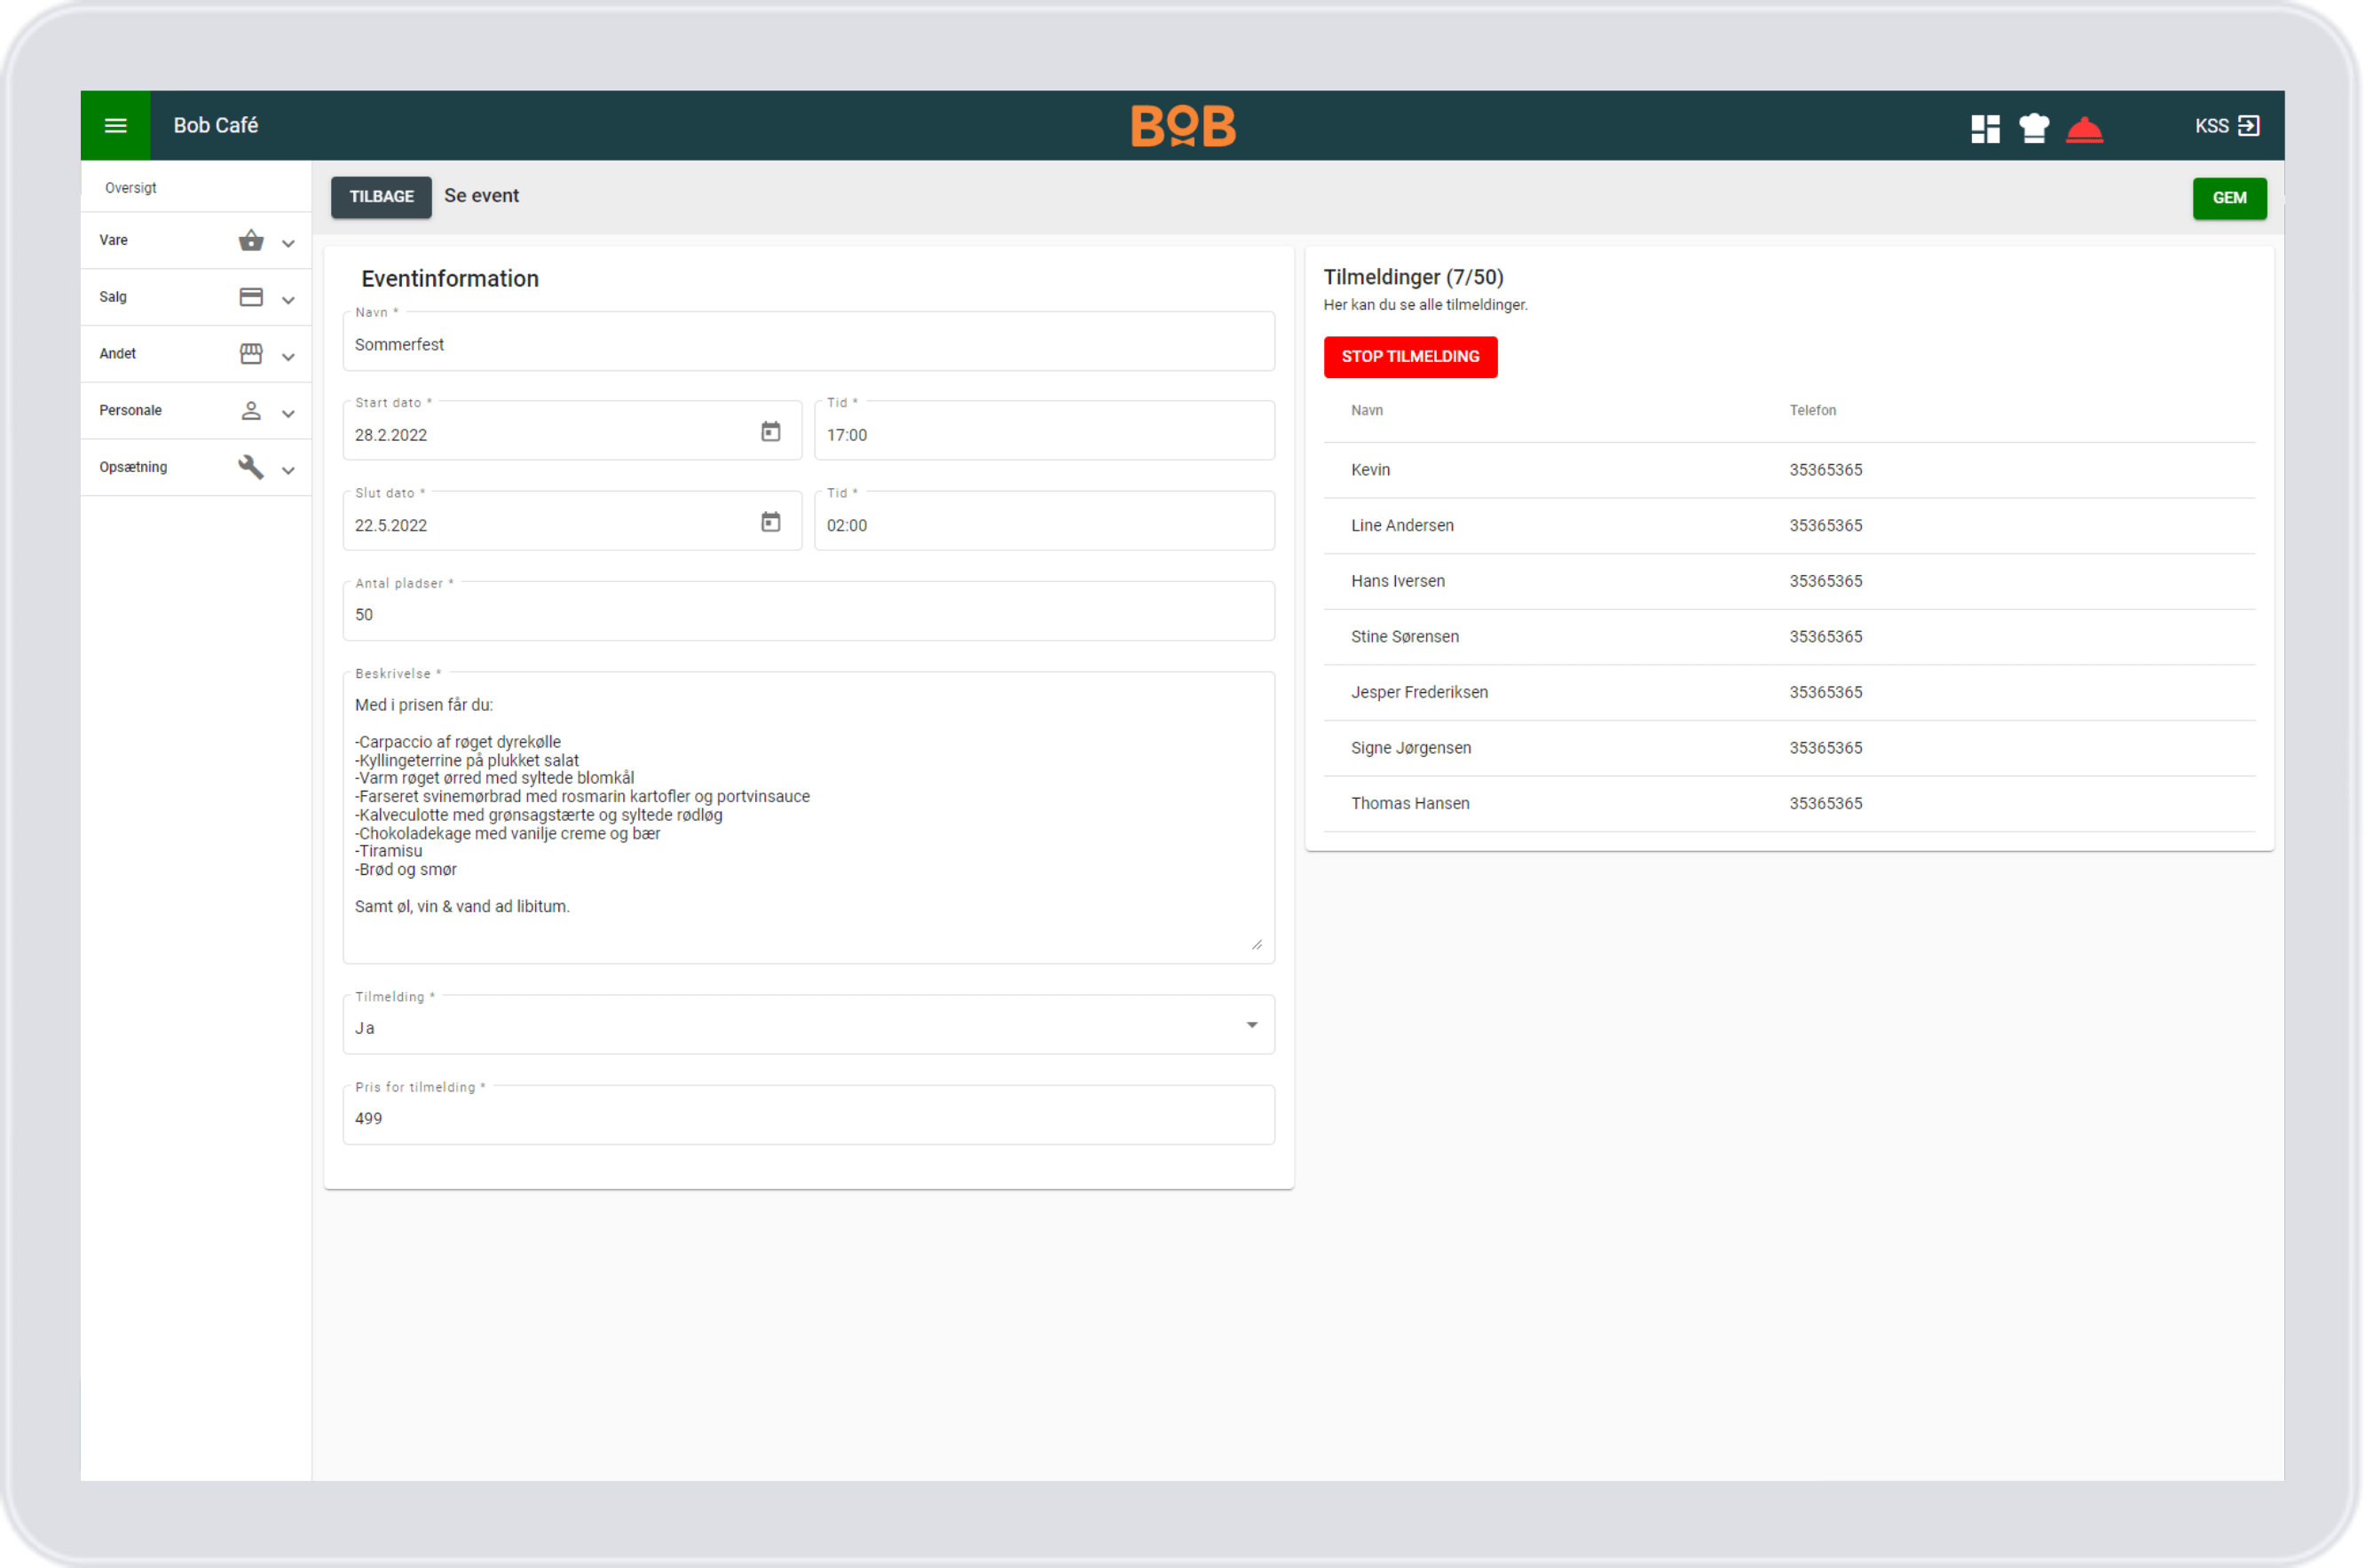Viewport: 2366px width, 1568px height.
Task: Expand the Salg menu chevron
Action: tap(288, 300)
